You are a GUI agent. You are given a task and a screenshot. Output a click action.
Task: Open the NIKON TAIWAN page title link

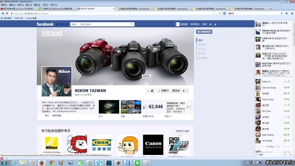pos(90,90)
